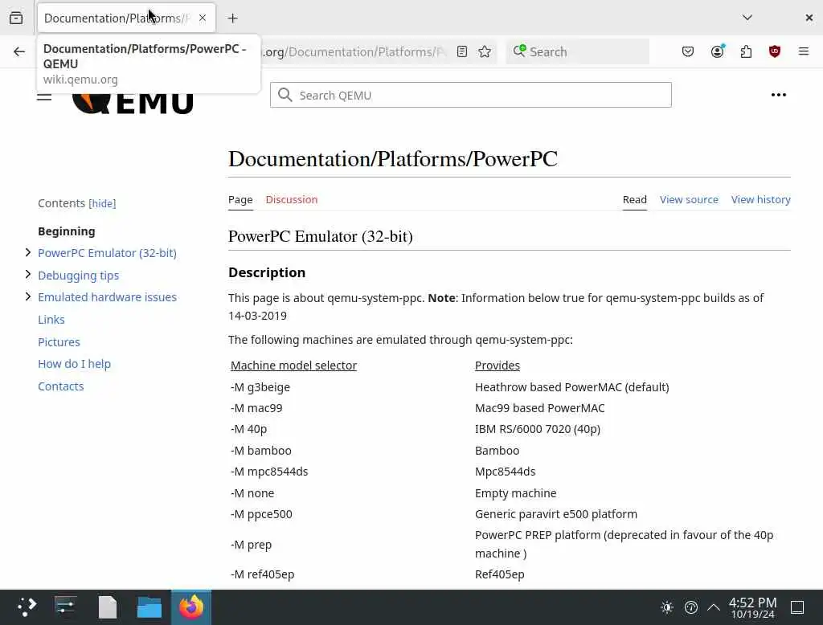Go to Links section
The height and width of the screenshot is (625, 823).
(x=51, y=320)
